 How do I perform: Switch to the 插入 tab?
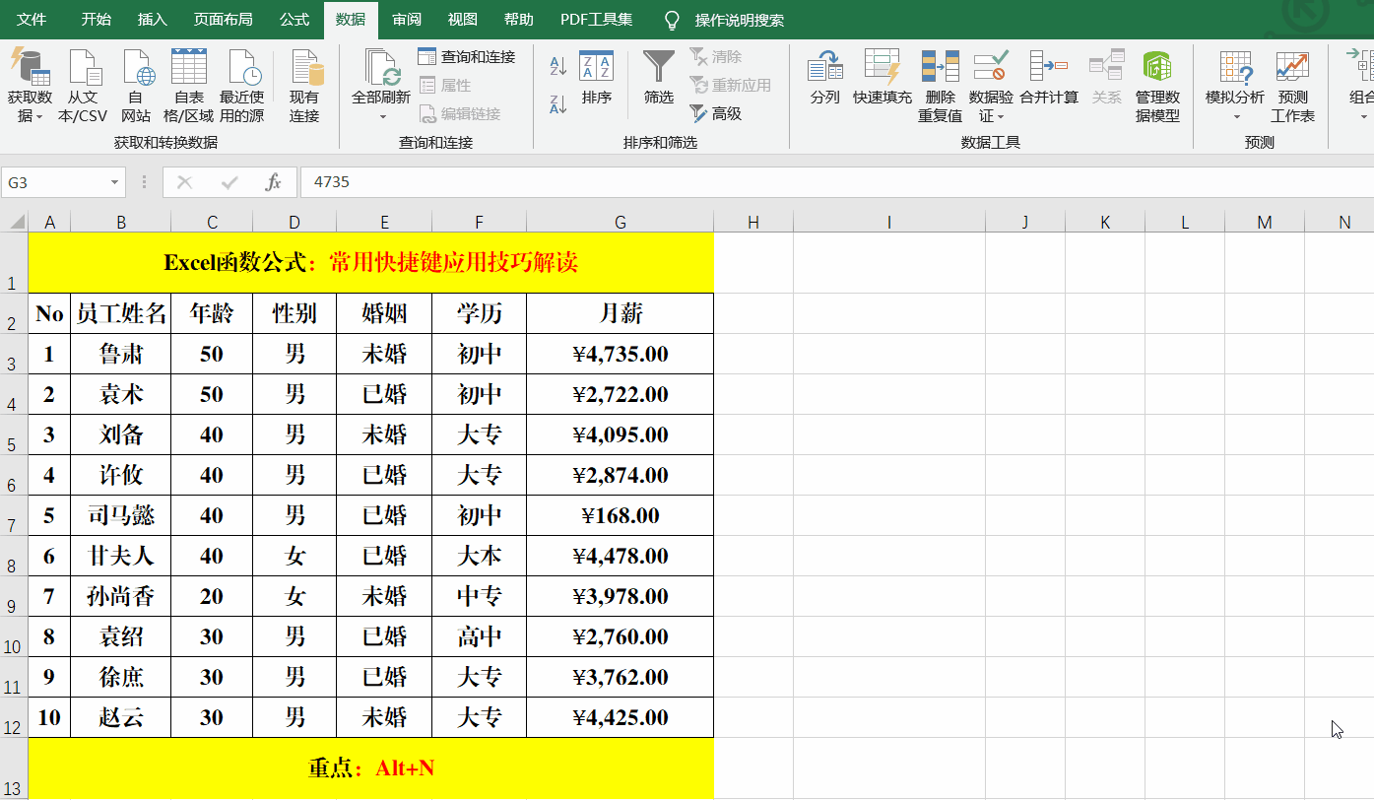click(152, 20)
